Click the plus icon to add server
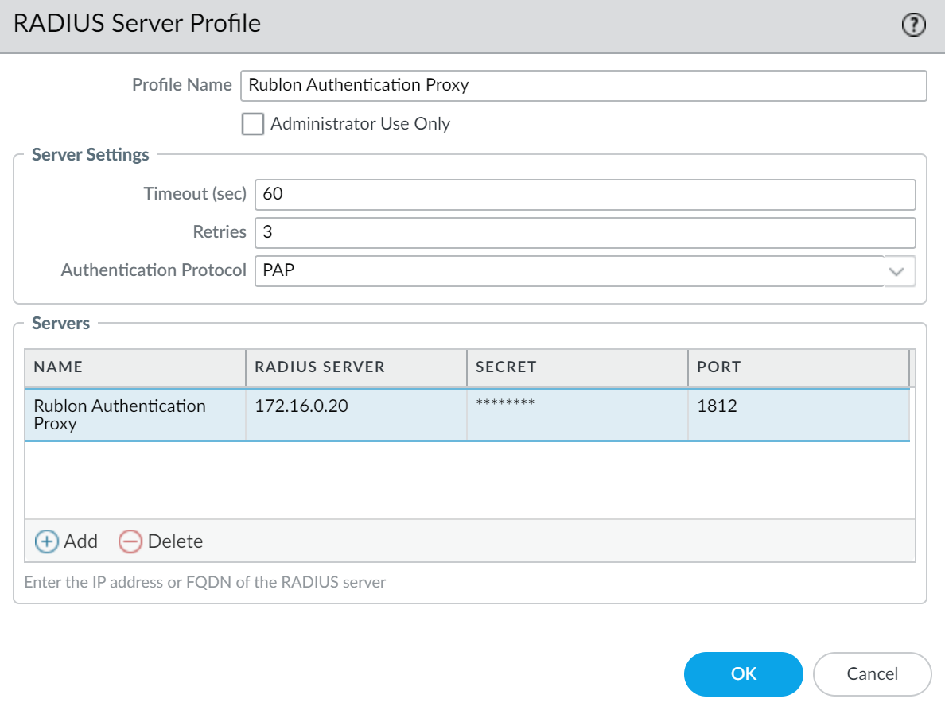 coord(47,541)
